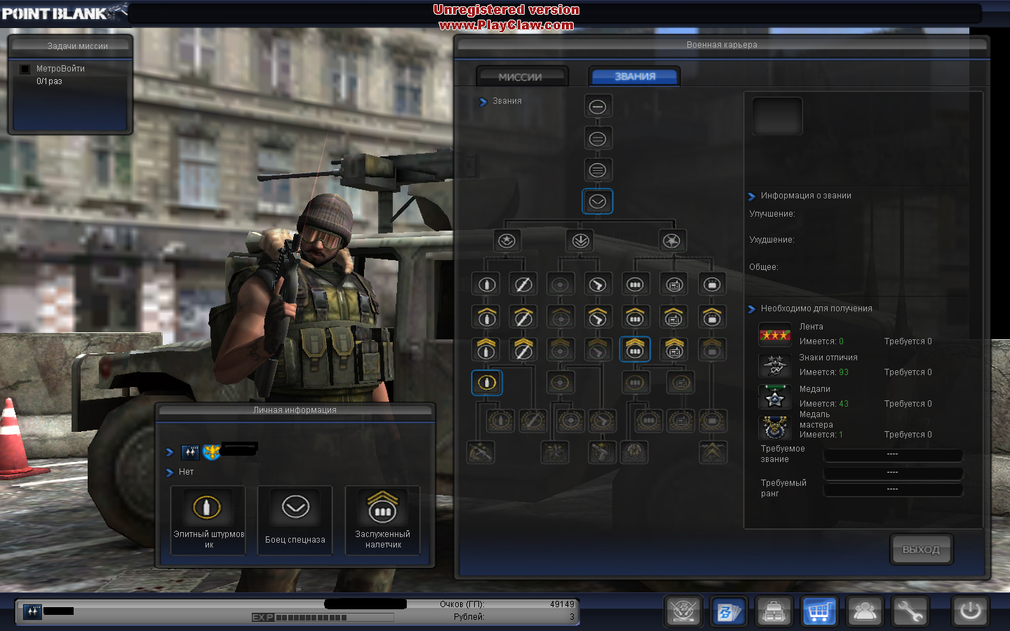Expand Необходимо для получения section arrow

click(752, 309)
